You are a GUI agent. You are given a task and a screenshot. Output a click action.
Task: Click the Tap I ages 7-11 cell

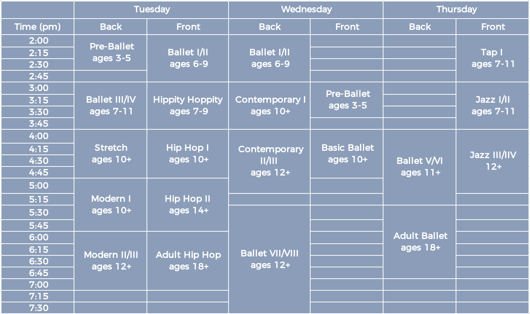pos(492,58)
